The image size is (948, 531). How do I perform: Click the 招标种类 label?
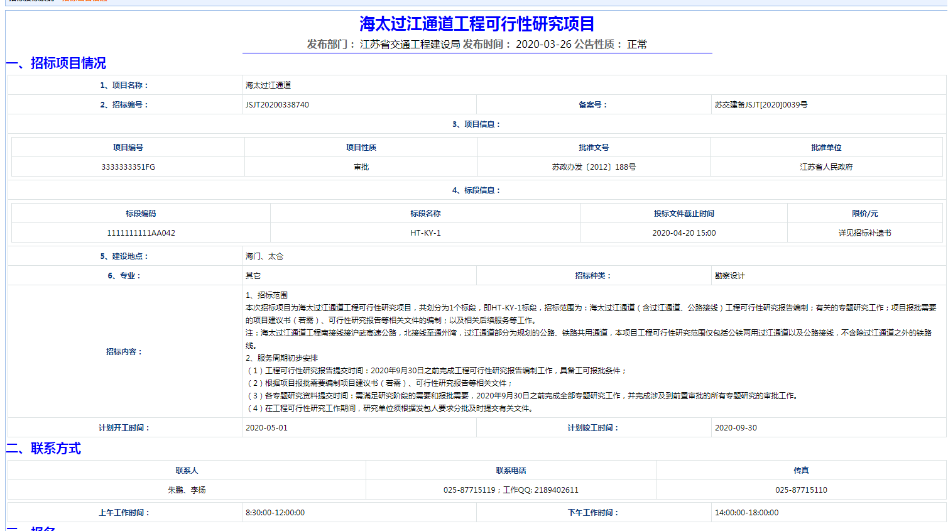593,276
